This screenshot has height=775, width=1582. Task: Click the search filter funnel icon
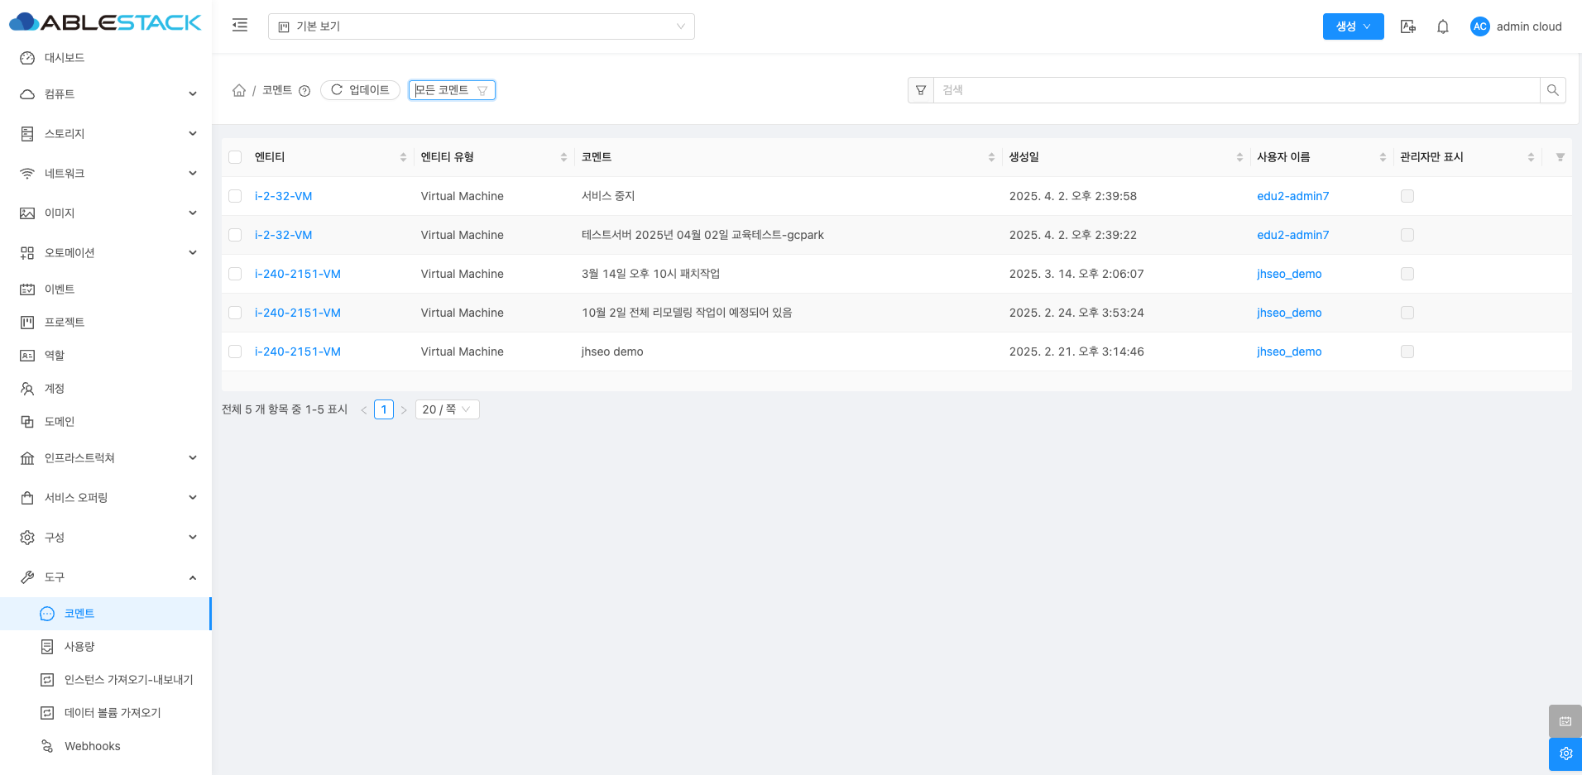921,90
